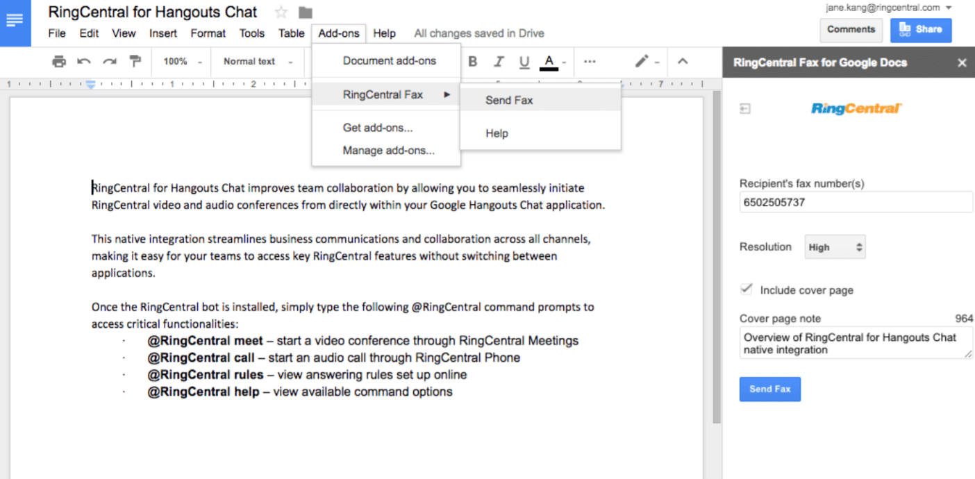Screen dimensions: 975x479
Task: Toggle the Include cover page checkbox
Action: tap(747, 289)
